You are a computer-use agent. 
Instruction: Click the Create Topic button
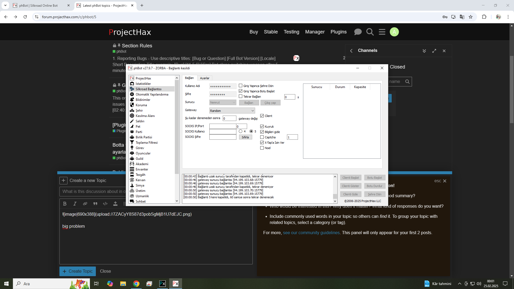(x=77, y=271)
